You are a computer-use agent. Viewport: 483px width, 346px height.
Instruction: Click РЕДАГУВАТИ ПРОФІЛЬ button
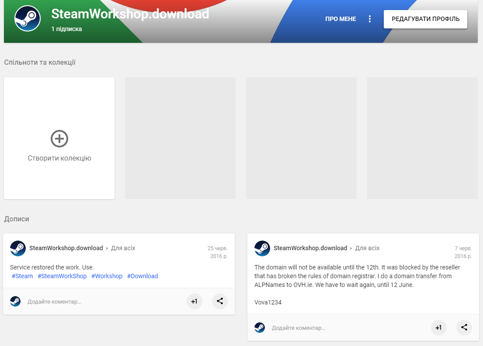(x=425, y=19)
